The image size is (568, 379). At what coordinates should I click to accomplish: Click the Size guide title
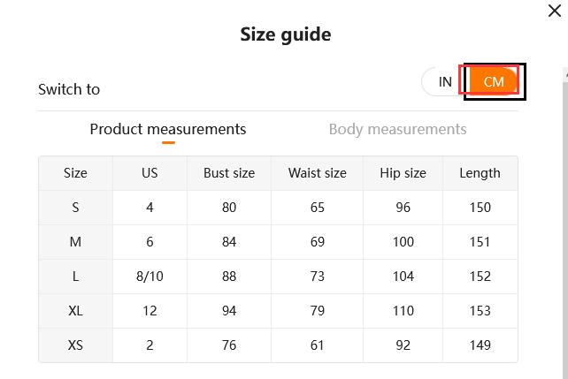coord(286,35)
